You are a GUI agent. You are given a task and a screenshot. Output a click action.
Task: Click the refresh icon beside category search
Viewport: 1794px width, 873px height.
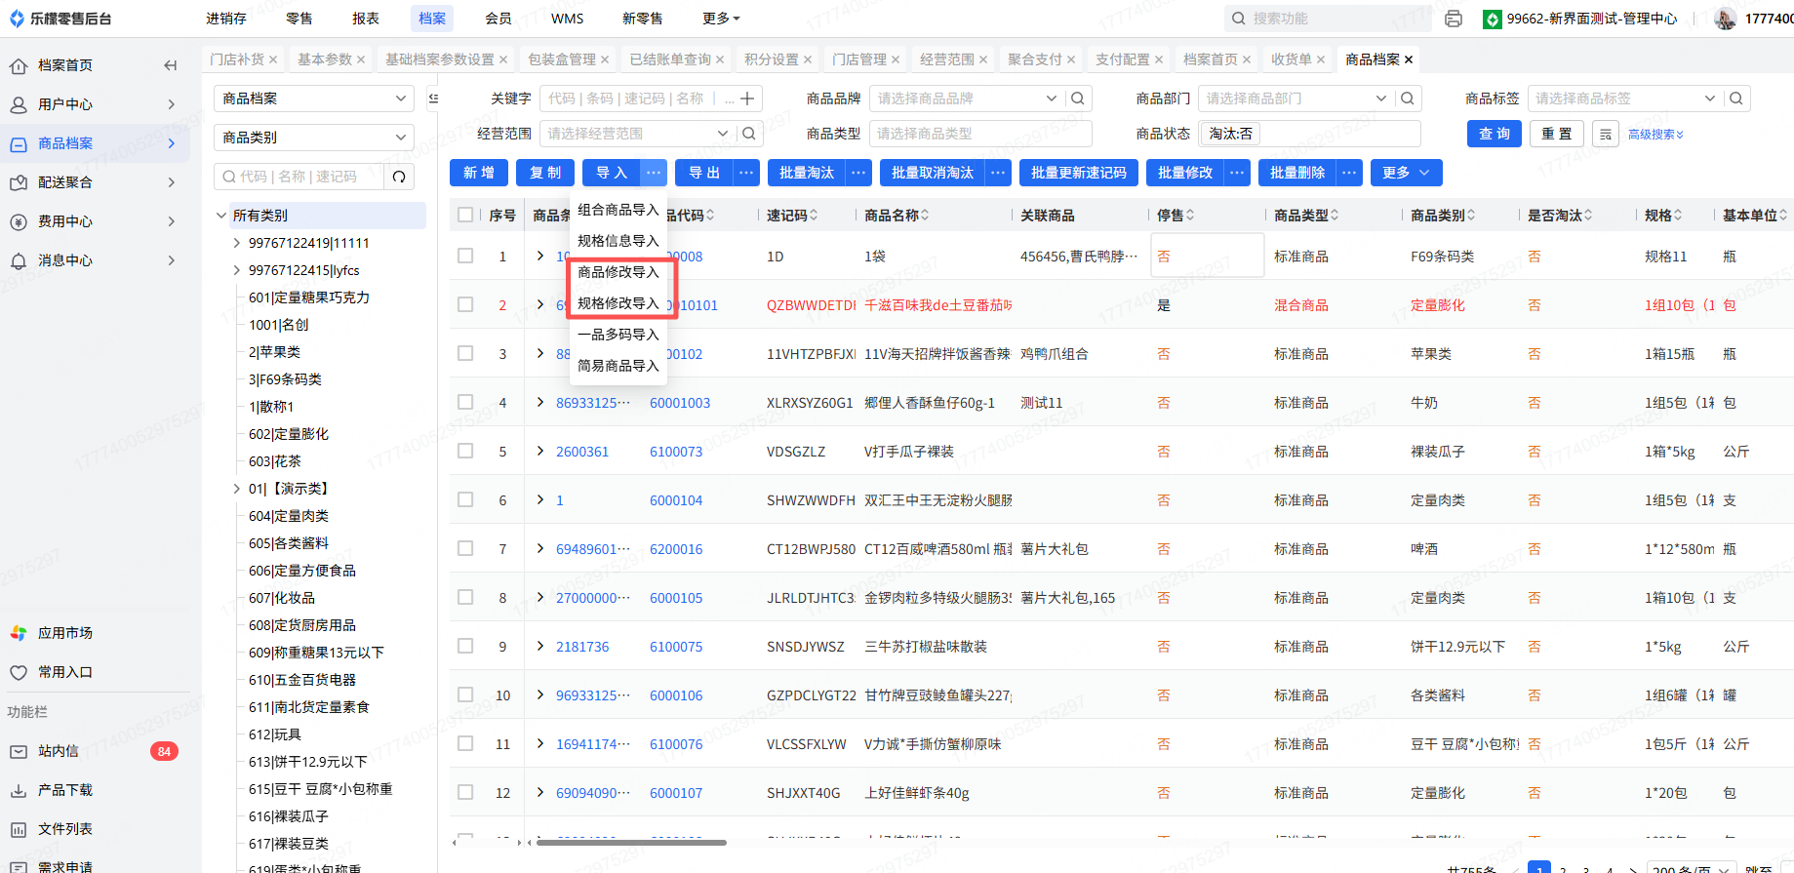pyautogui.click(x=398, y=177)
